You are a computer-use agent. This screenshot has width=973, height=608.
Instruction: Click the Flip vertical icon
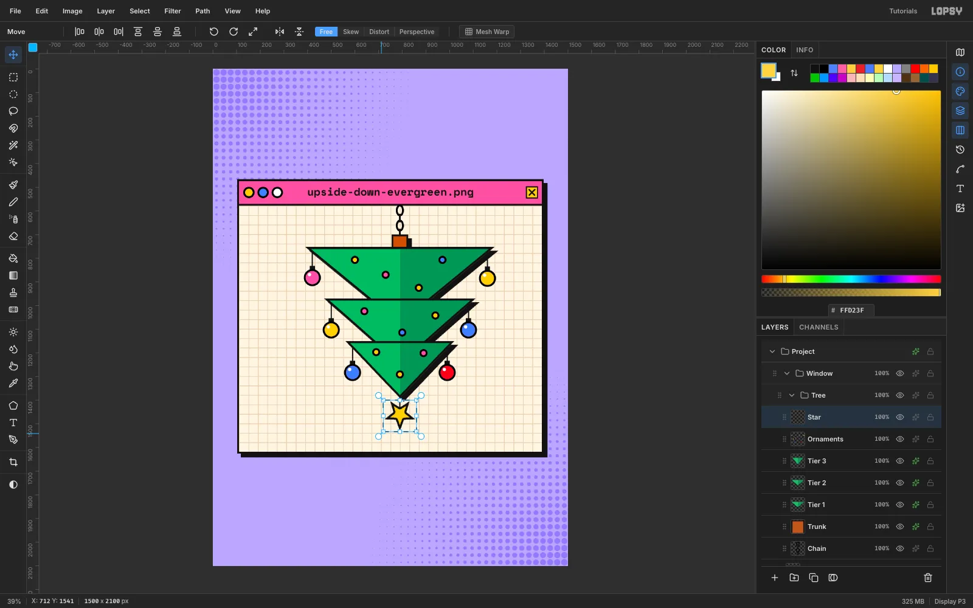(x=299, y=32)
